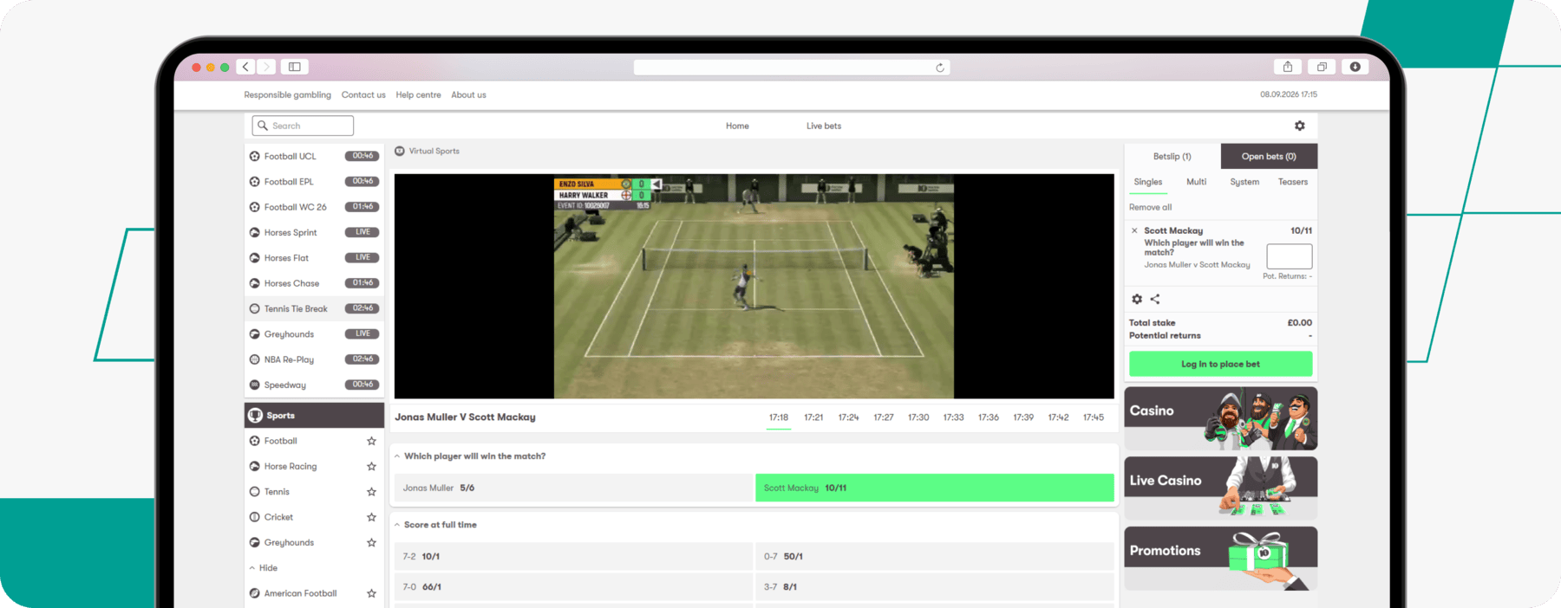Open the Casino banner
1561x608 pixels.
click(x=1220, y=419)
